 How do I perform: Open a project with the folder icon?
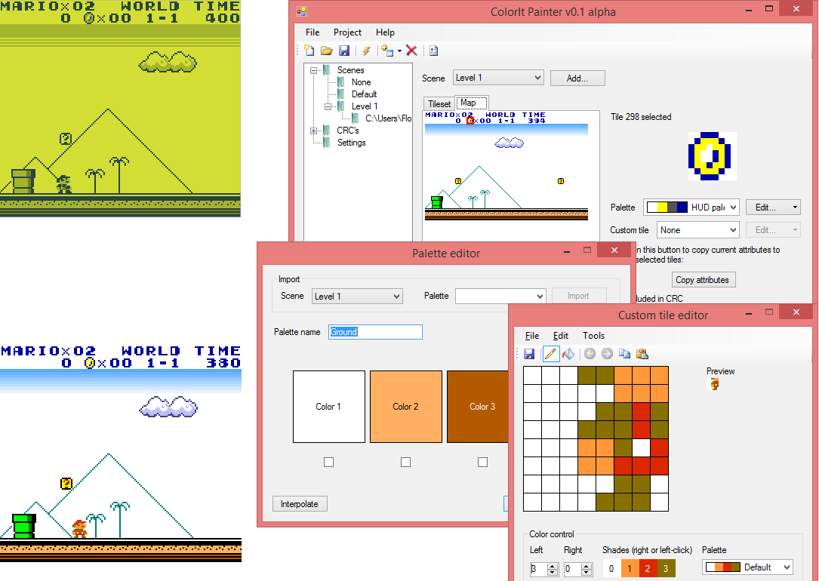point(326,51)
